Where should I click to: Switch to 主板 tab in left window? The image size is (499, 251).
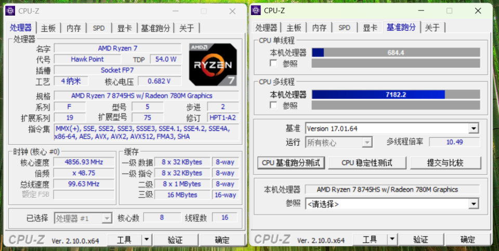48,28
